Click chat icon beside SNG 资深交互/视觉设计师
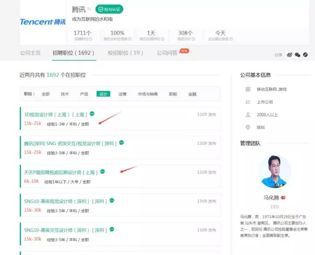Image resolution: width=315 pixels, height=255 pixels. (122, 143)
